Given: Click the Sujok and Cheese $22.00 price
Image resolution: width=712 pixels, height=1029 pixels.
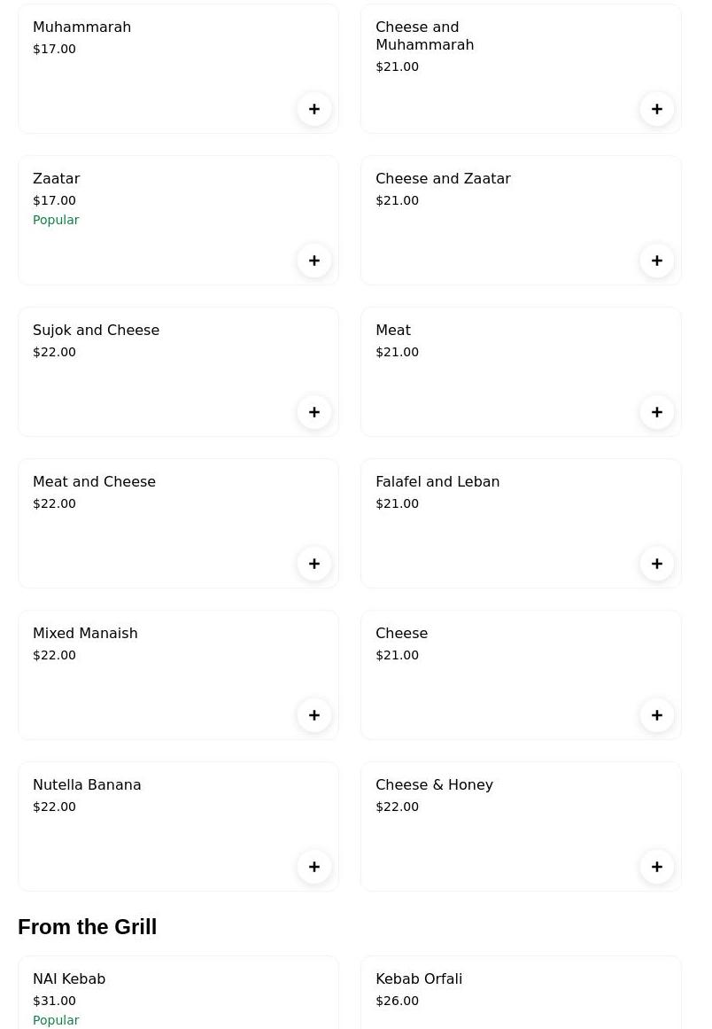Looking at the screenshot, I should click(x=54, y=352).
